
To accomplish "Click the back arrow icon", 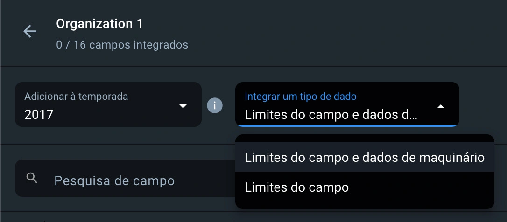I will click(x=30, y=32).
